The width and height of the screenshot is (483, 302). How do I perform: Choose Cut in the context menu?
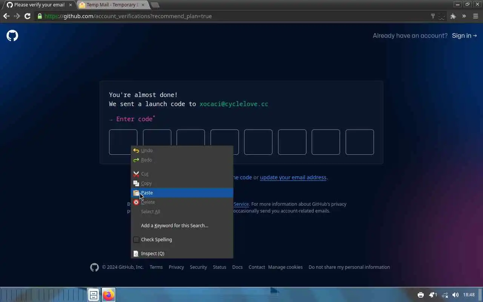point(182,174)
